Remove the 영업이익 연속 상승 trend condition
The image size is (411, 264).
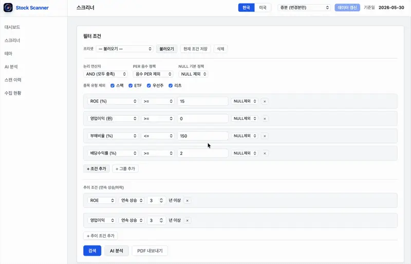pyautogui.click(x=187, y=220)
